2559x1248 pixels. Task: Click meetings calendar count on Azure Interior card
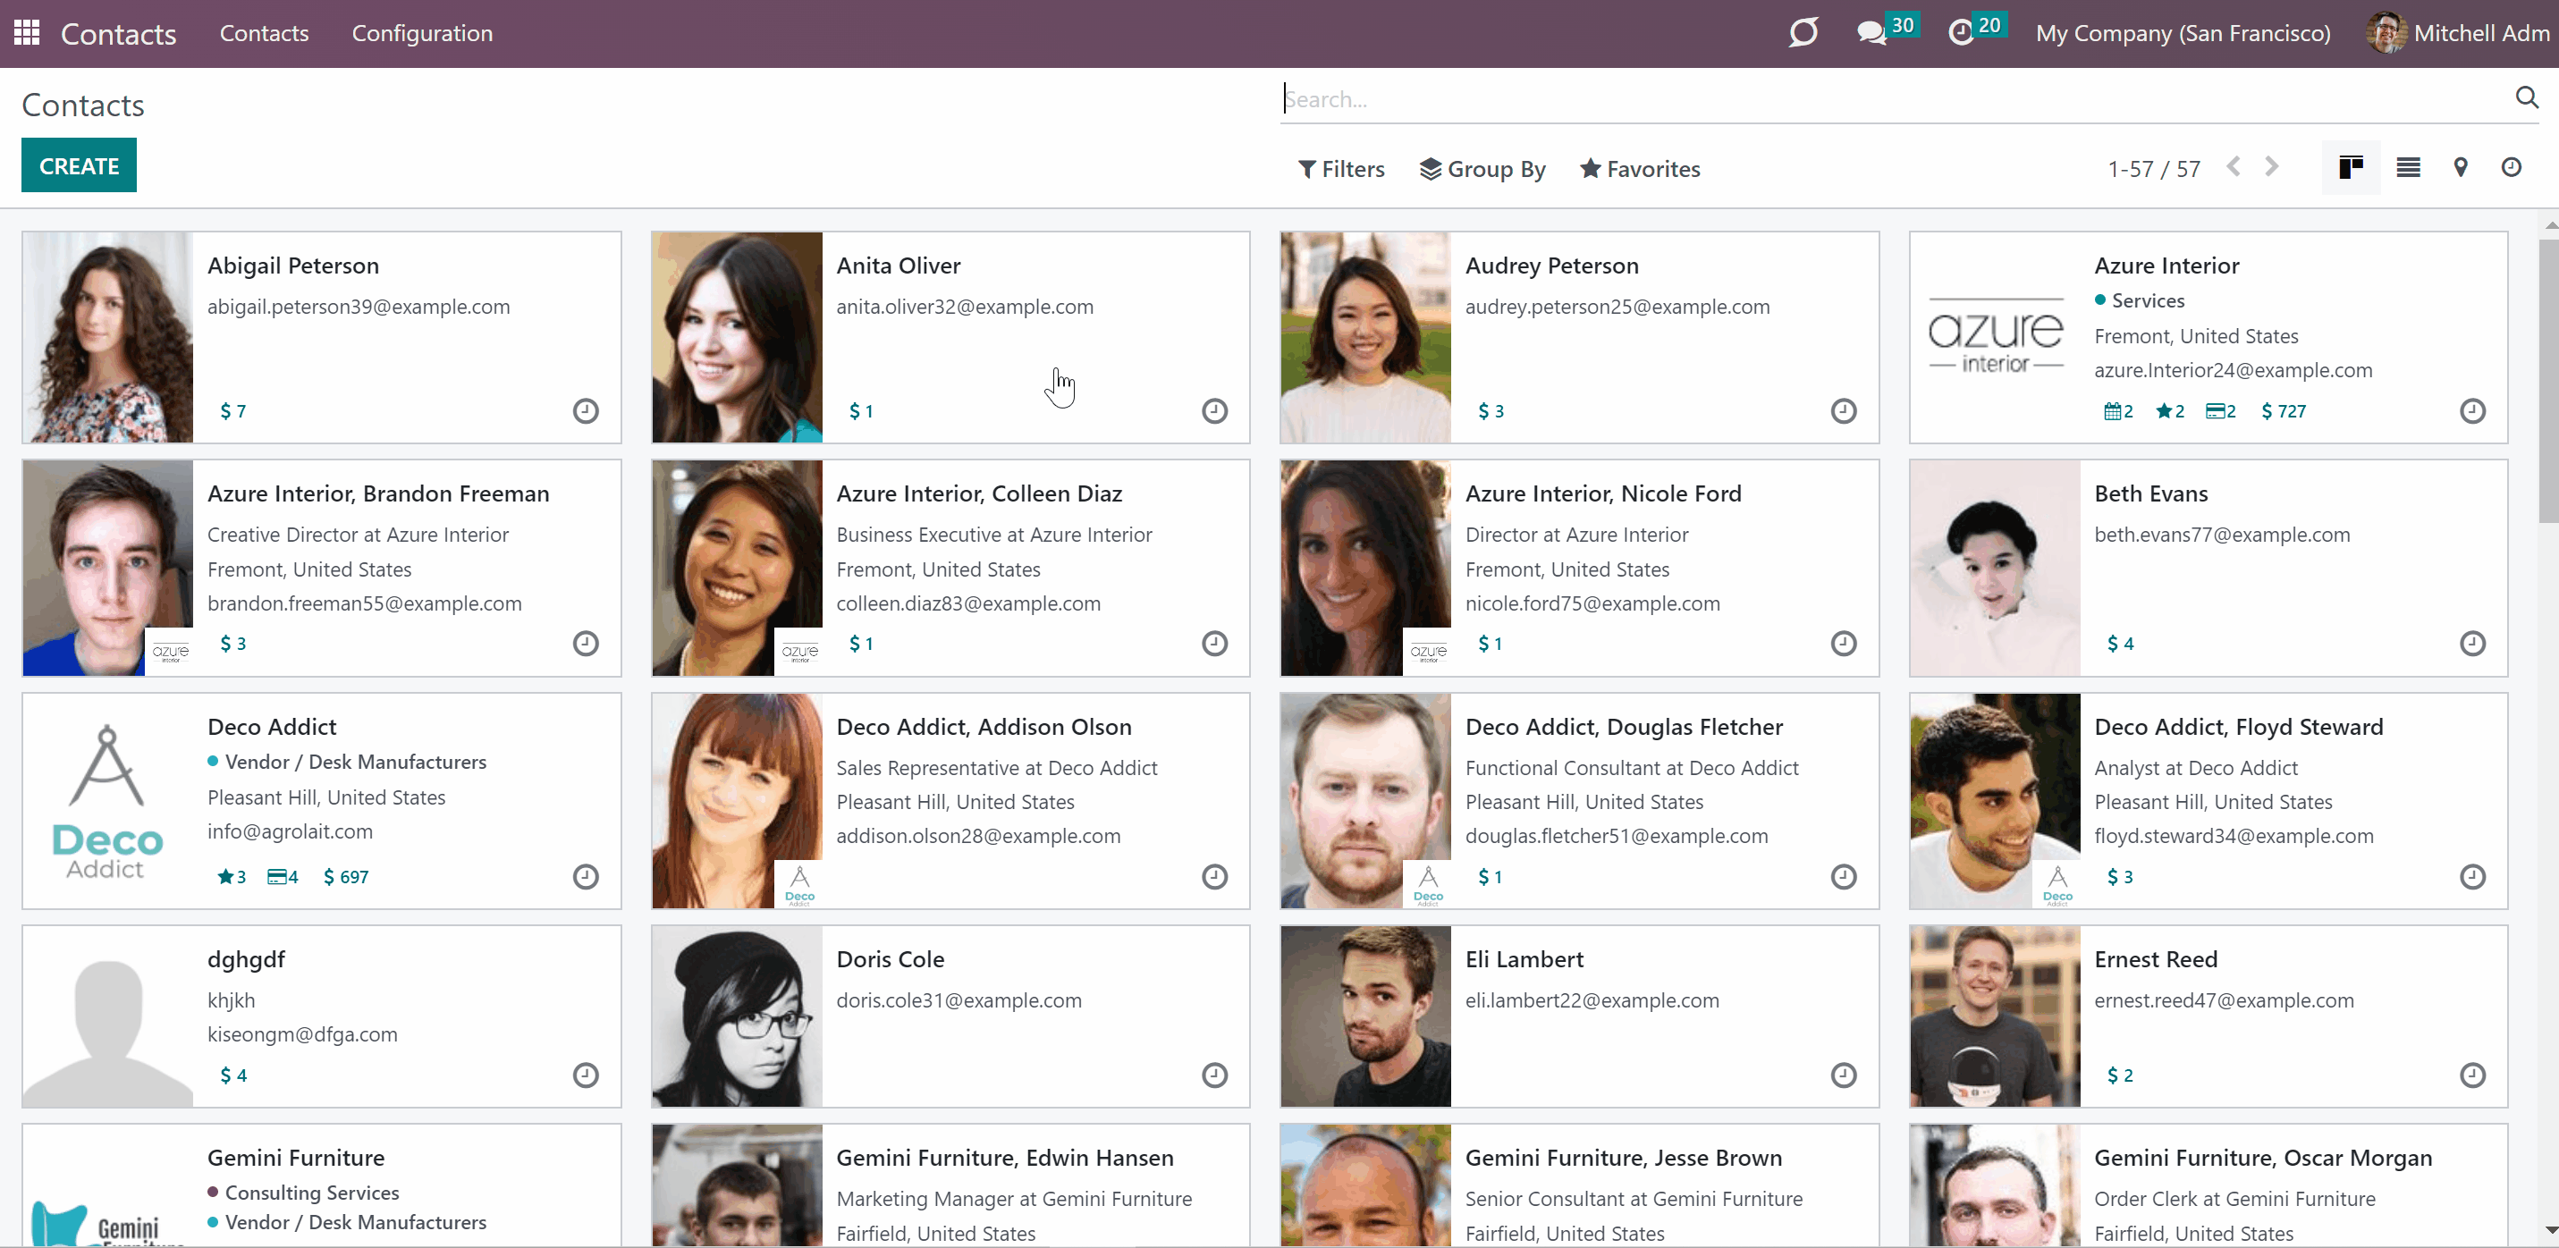2119,411
